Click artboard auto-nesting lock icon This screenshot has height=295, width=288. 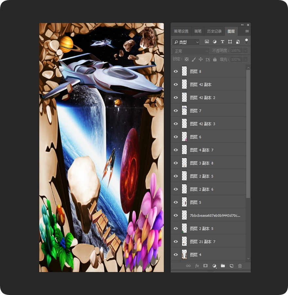(208, 60)
